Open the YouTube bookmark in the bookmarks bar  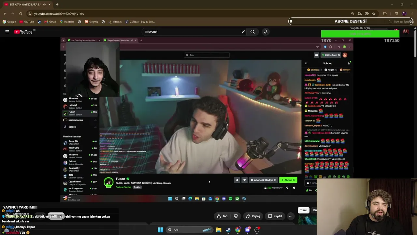(x=27, y=22)
